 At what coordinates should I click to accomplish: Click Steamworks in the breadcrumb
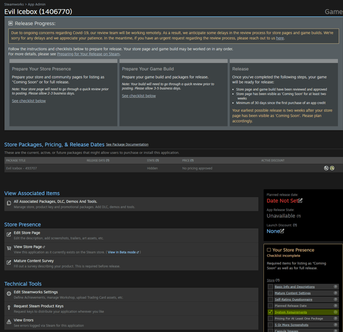(14, 4)
